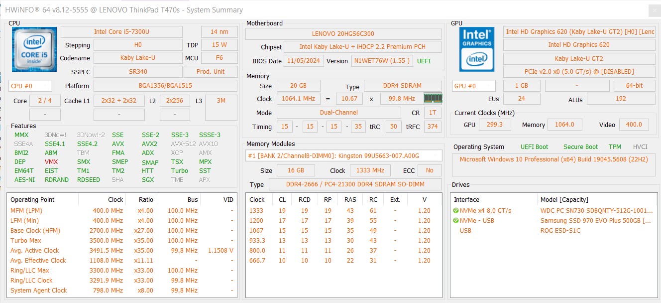Click the N1WET76W (1.55) BIOS version
The width and height of the screenshot is (661, 303).
(382, 61)
